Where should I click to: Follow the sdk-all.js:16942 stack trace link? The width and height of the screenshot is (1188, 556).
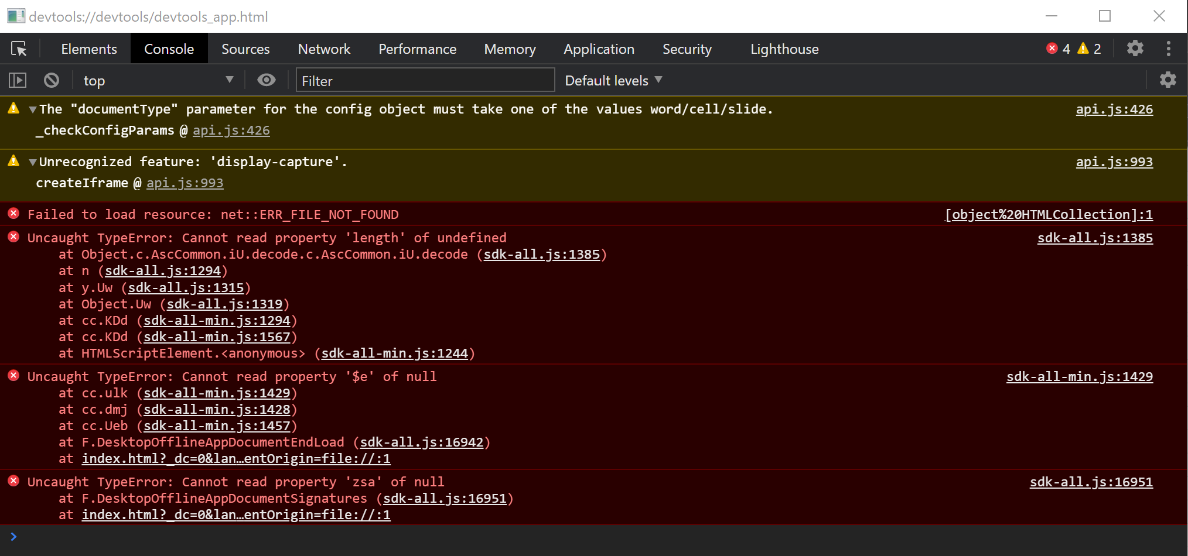point(422,442)
